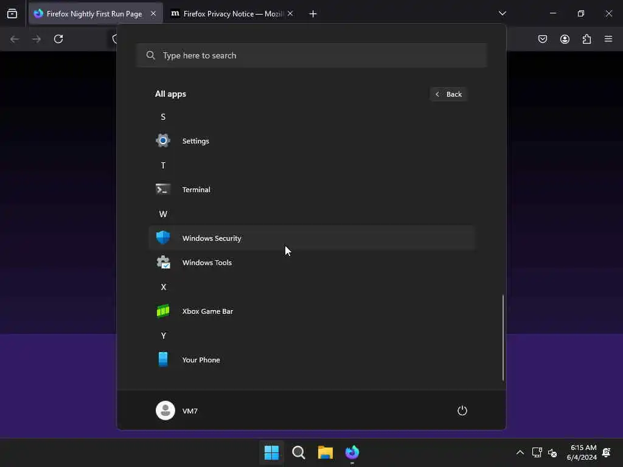Open taskbar Search magnifier
This screenshot has width=623, height=467.
pyautogui.click(x=298, y=452)
